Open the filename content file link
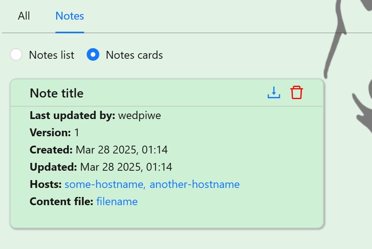The height and width of the screenshot is (249, 372). 117,201
